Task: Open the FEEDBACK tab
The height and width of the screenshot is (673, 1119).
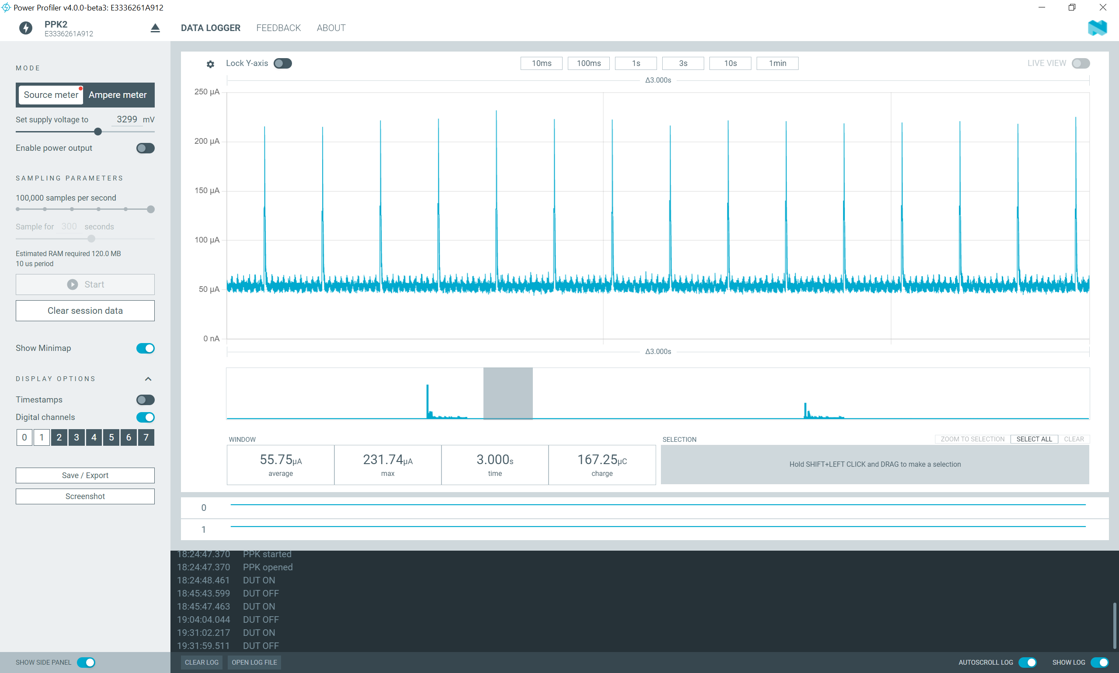Action: 278,28
